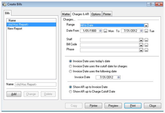Adjust the Invoice Date spinner arrows
The width and height of the screenshot is (165, 113).
coord(119,77)
